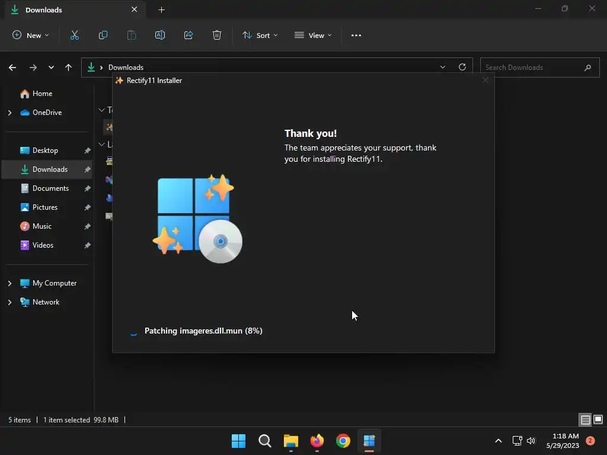This screenshot has height=455, width=607.
Task: Close the Rectify11 Installer dialog
Action: [x=485, y=80]
